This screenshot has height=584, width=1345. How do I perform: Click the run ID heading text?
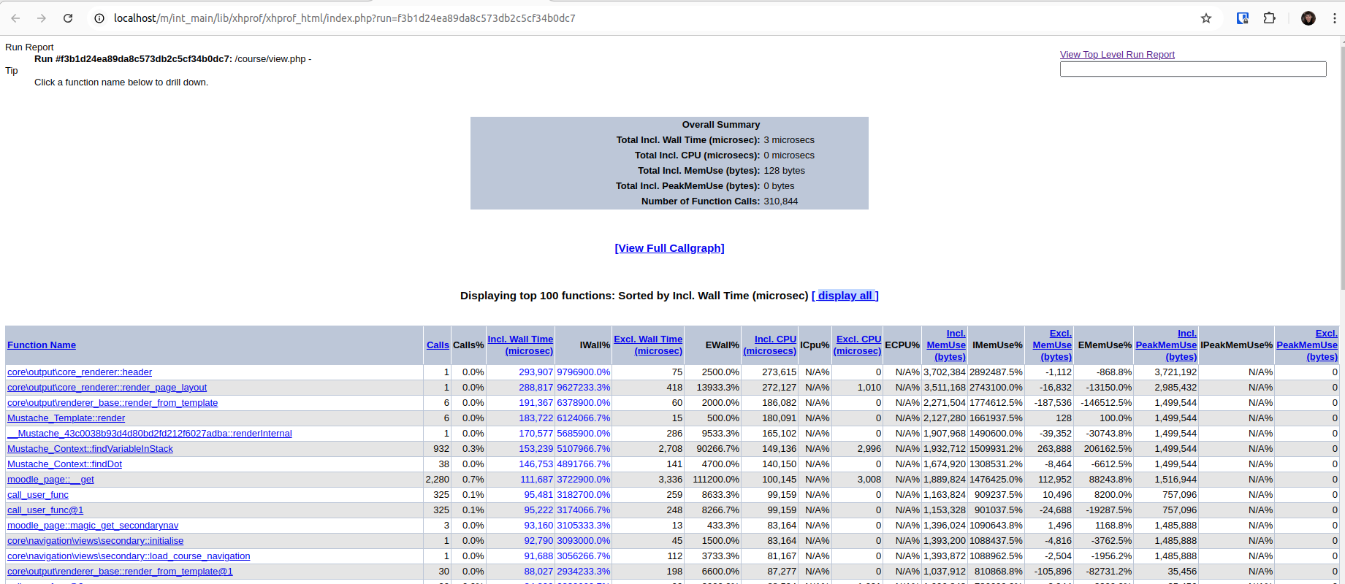[x=133, y=59]
